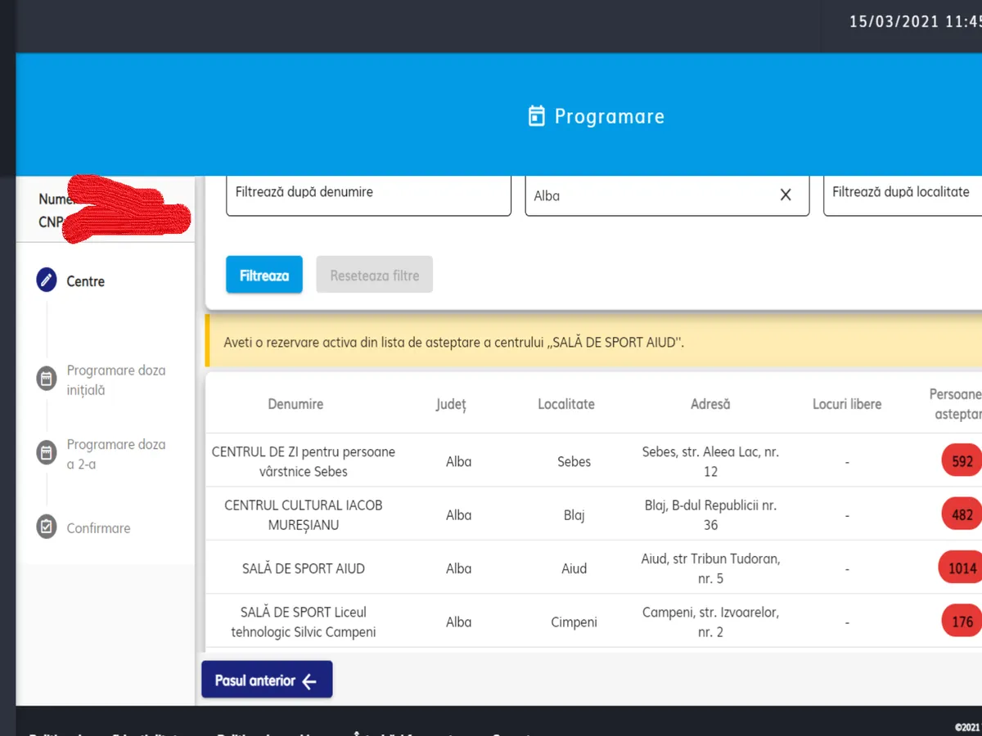Open the Alba county dropdown filter
The image size is (982, 736).
click(646, 195)
